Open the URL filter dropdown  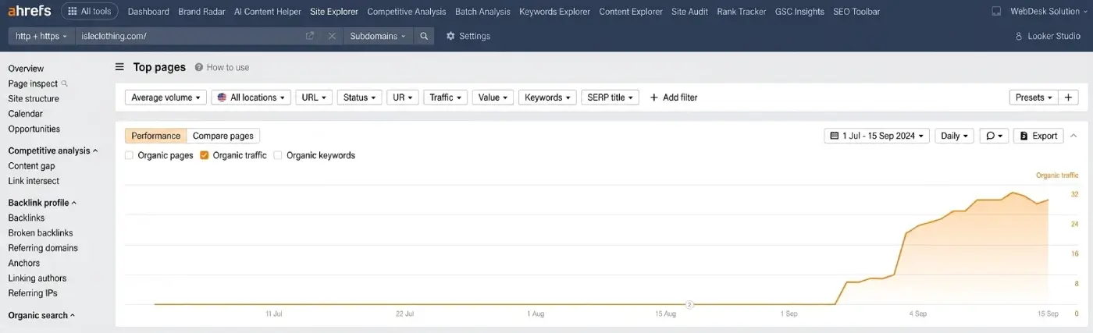[314, 97]
